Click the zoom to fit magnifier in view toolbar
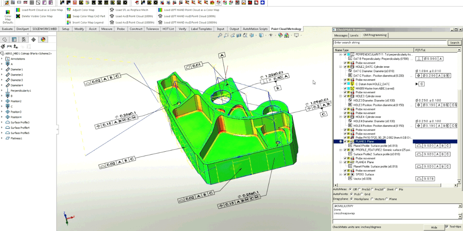Image resolution: width=463 pixels, height=231 pixels. tap(220, 35)
